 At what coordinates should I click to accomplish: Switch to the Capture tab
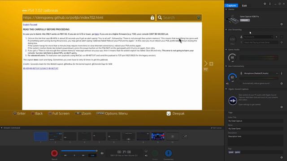tap(231, 5)
